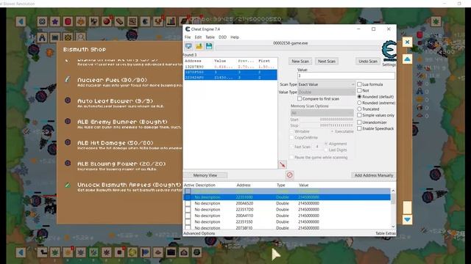471x264 pixels.
Task: Open the Value Type dropdown
Action: coord(326,92)
